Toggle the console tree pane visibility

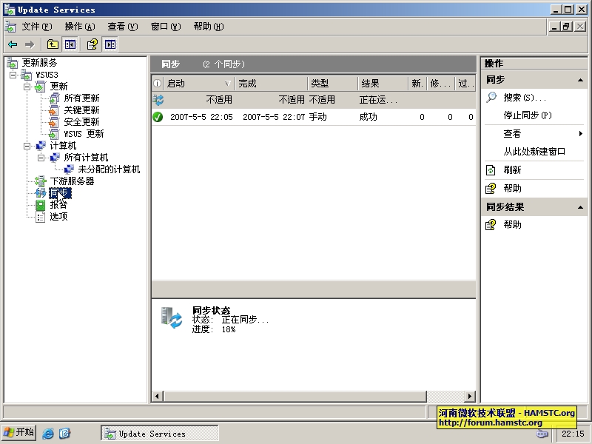pos(69,44)
